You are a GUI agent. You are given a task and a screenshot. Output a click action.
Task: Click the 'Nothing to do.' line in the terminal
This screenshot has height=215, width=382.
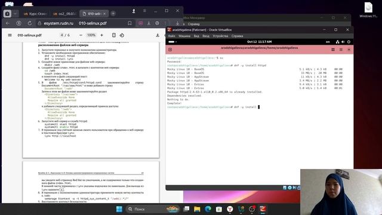pyautogui.click(x=178, y=100)
